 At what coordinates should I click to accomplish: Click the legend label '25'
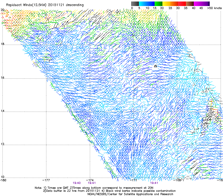(170, 8)
